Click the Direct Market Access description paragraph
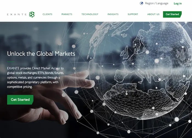Screen dimensions: 192x138 click(x=35, y=78)
